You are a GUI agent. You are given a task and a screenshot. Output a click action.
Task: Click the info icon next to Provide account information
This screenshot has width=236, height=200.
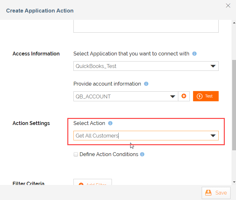click(x=146, y=84)
